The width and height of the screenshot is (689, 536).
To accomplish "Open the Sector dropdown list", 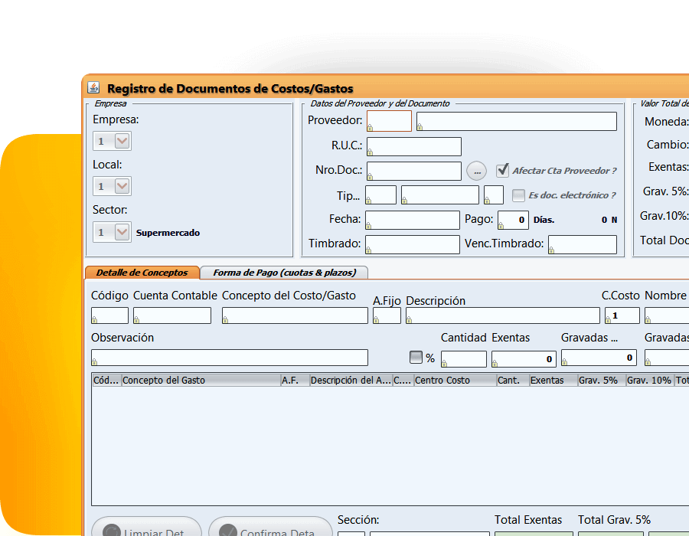I will [122, 232].
